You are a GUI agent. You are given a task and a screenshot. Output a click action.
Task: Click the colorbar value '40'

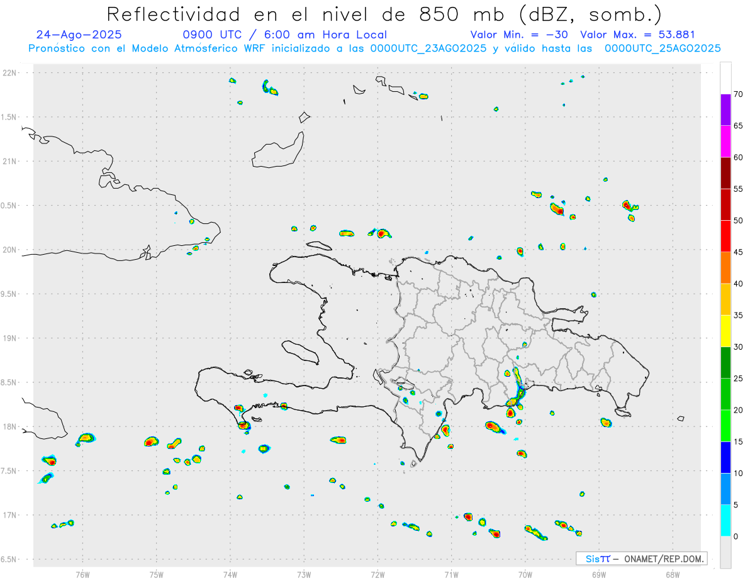coord(739,284)
